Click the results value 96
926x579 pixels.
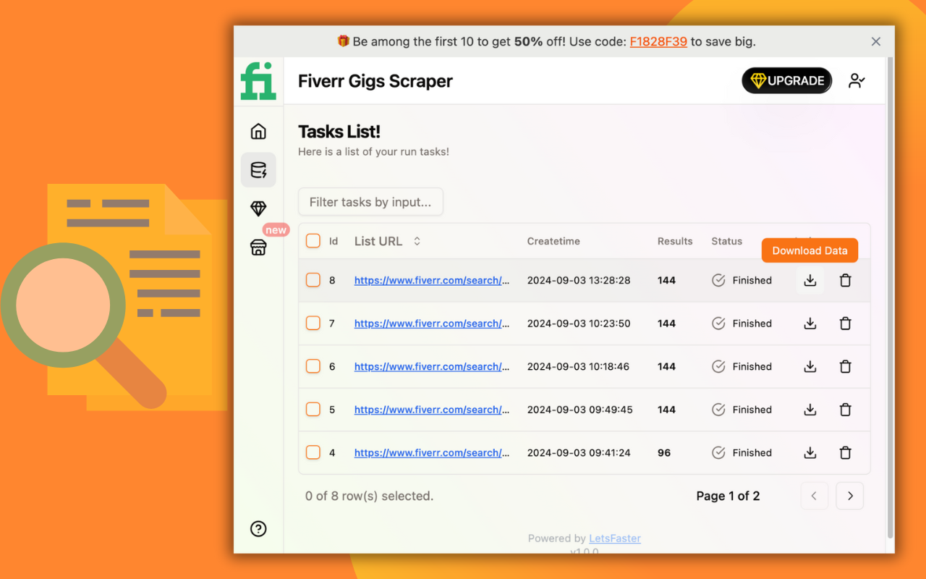point(664,453)
